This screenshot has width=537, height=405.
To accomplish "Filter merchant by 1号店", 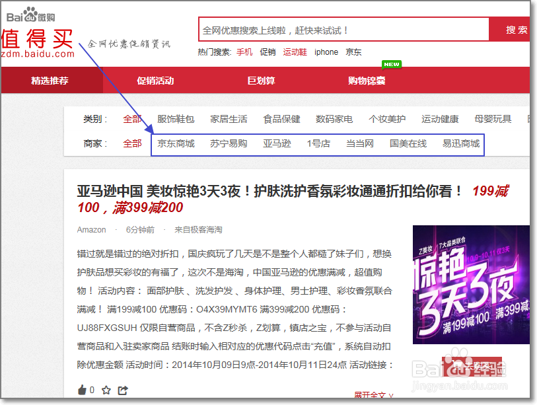I will pyautogui.click(x=318, y=143).
